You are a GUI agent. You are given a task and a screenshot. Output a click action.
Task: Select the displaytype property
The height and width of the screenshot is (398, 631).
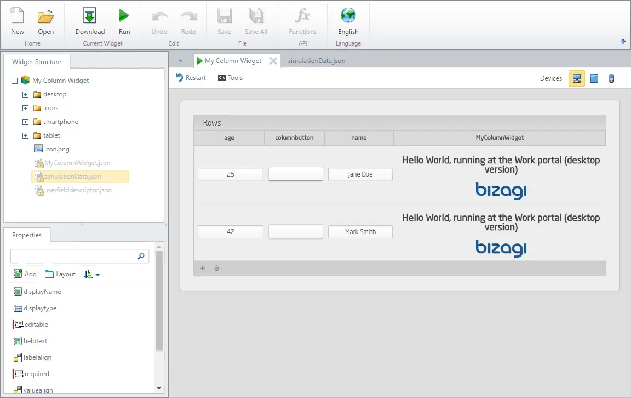click(35, 308)
